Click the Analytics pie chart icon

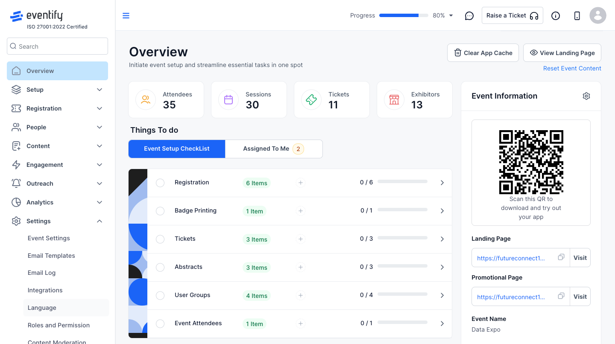tap(16, 202)
